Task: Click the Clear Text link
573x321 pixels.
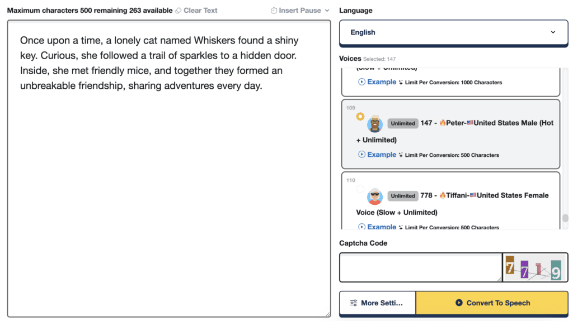Action: [x=200, y=11]
